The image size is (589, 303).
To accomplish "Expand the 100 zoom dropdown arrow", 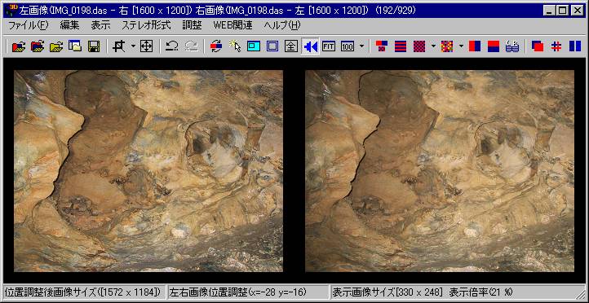I will click(361, 46).
